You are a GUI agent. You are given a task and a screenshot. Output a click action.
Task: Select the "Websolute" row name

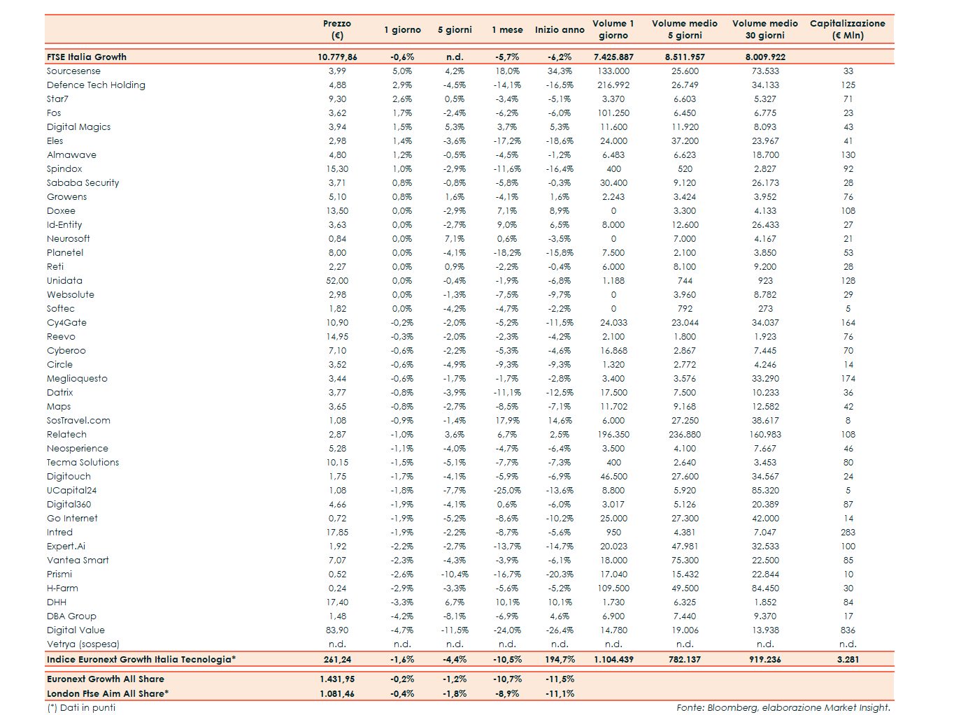[x=70, y=294]
